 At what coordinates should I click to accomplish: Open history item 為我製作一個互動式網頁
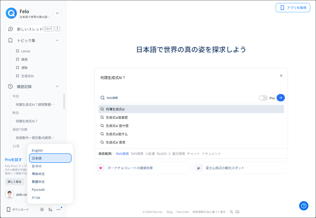35,138
